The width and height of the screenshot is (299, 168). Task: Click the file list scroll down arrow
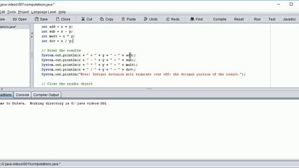click(2, 89)
